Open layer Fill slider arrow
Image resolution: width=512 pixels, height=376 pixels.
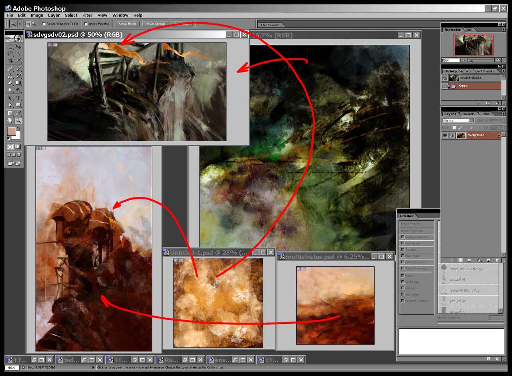502,127
